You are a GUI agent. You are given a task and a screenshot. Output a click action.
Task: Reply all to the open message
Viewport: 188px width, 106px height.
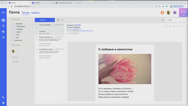point(170,26)
